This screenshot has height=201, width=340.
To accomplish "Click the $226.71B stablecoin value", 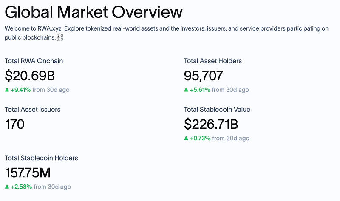I will [211, 124].
